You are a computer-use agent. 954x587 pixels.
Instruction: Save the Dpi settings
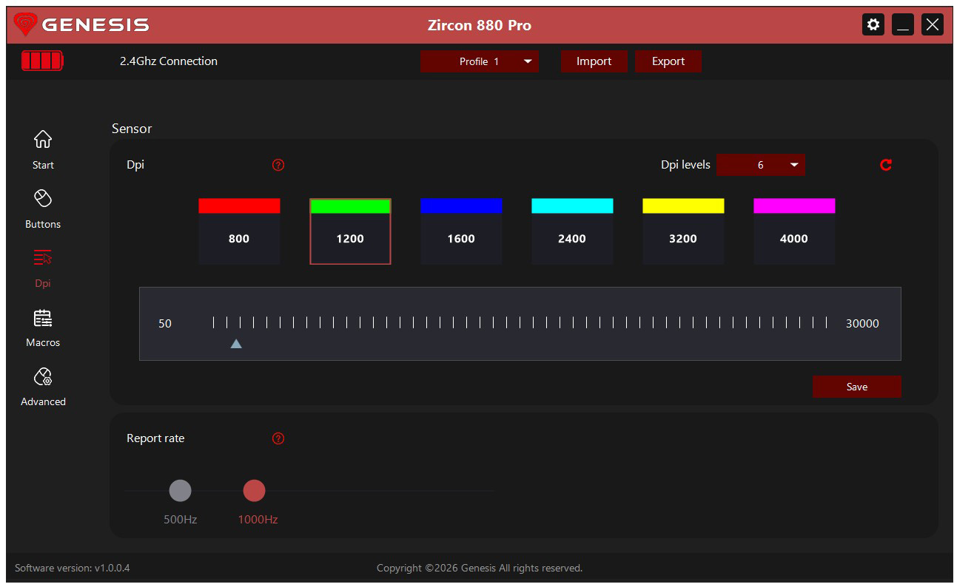pos(856,387)
